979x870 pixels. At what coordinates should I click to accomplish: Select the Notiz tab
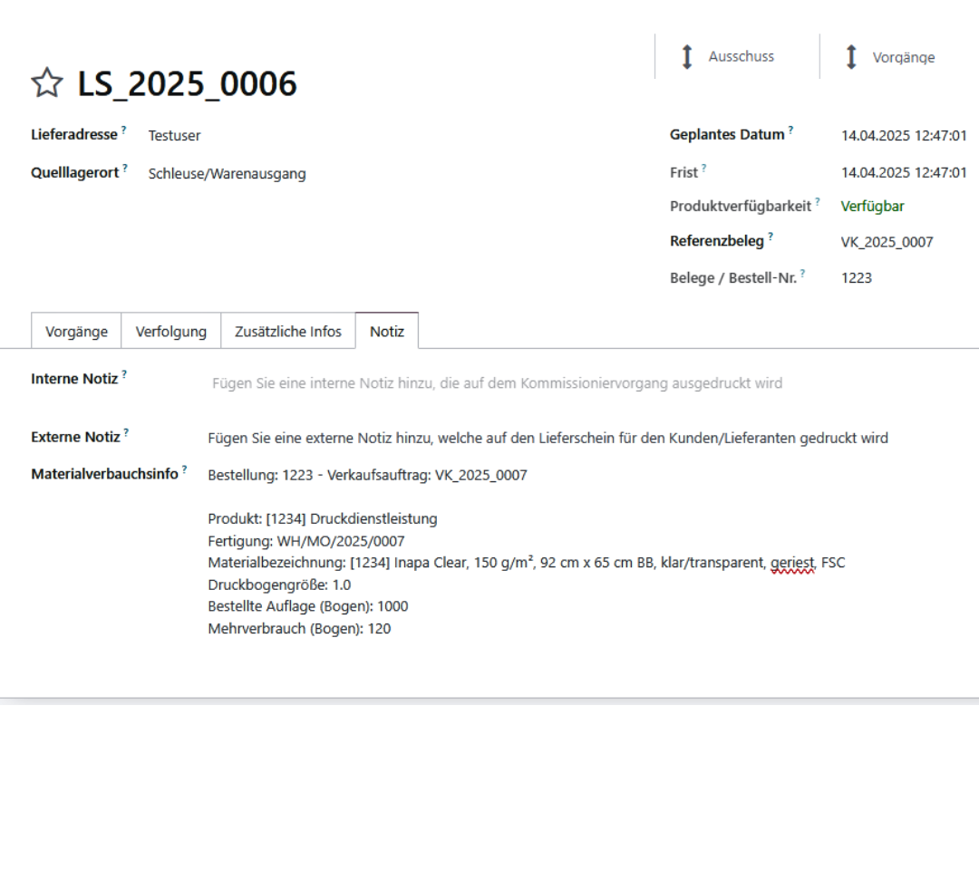pyautogui.click(x=387, y=331)
